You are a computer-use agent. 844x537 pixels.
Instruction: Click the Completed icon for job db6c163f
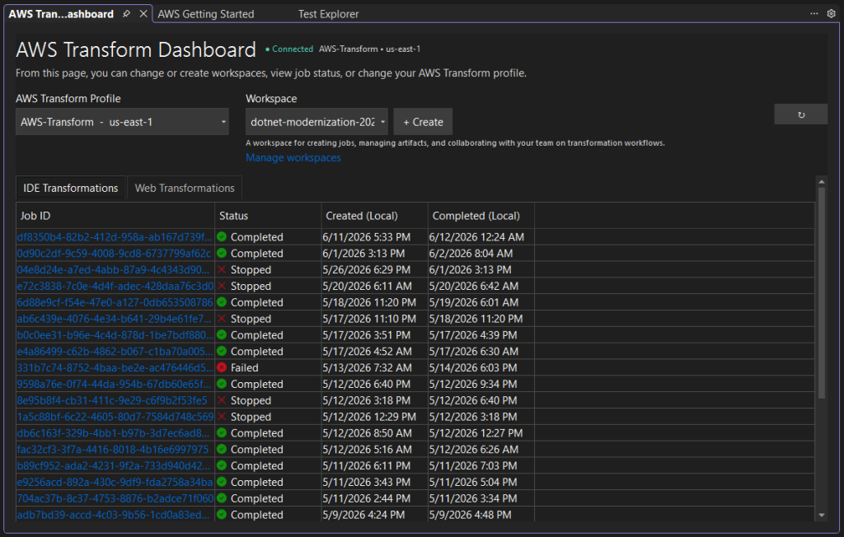point(222,433)
